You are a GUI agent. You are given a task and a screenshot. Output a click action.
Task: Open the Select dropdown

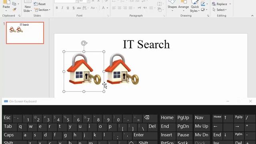(x=220, y=10)
